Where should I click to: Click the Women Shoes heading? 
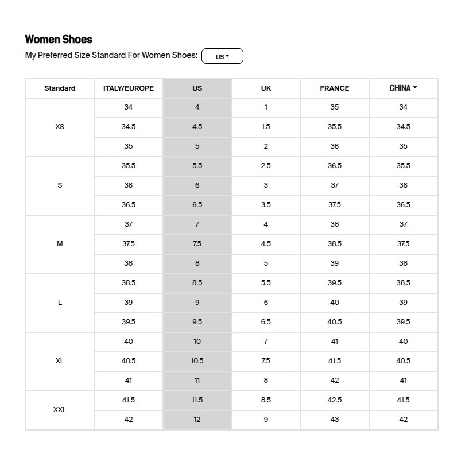pos(59,40)
